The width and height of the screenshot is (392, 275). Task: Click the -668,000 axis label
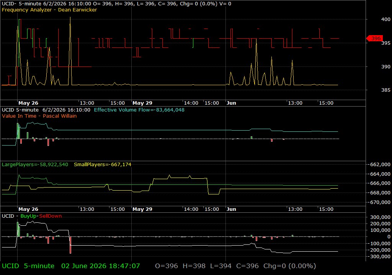pos(379,192)
